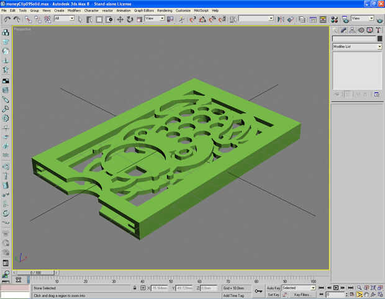This screenshot has width=385, height=299.
Task: Open the Rendering menu
Action: click(165, 11)
